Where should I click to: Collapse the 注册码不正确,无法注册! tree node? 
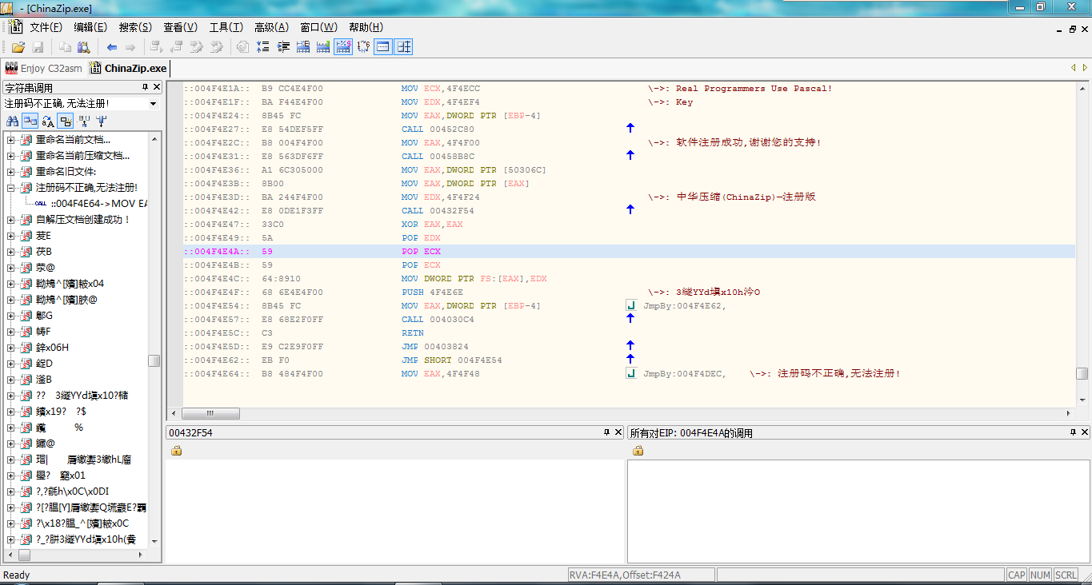click(11, 188)
